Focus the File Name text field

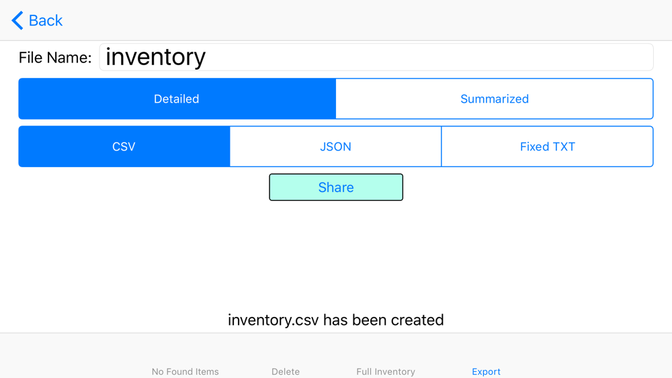[376, 57]
